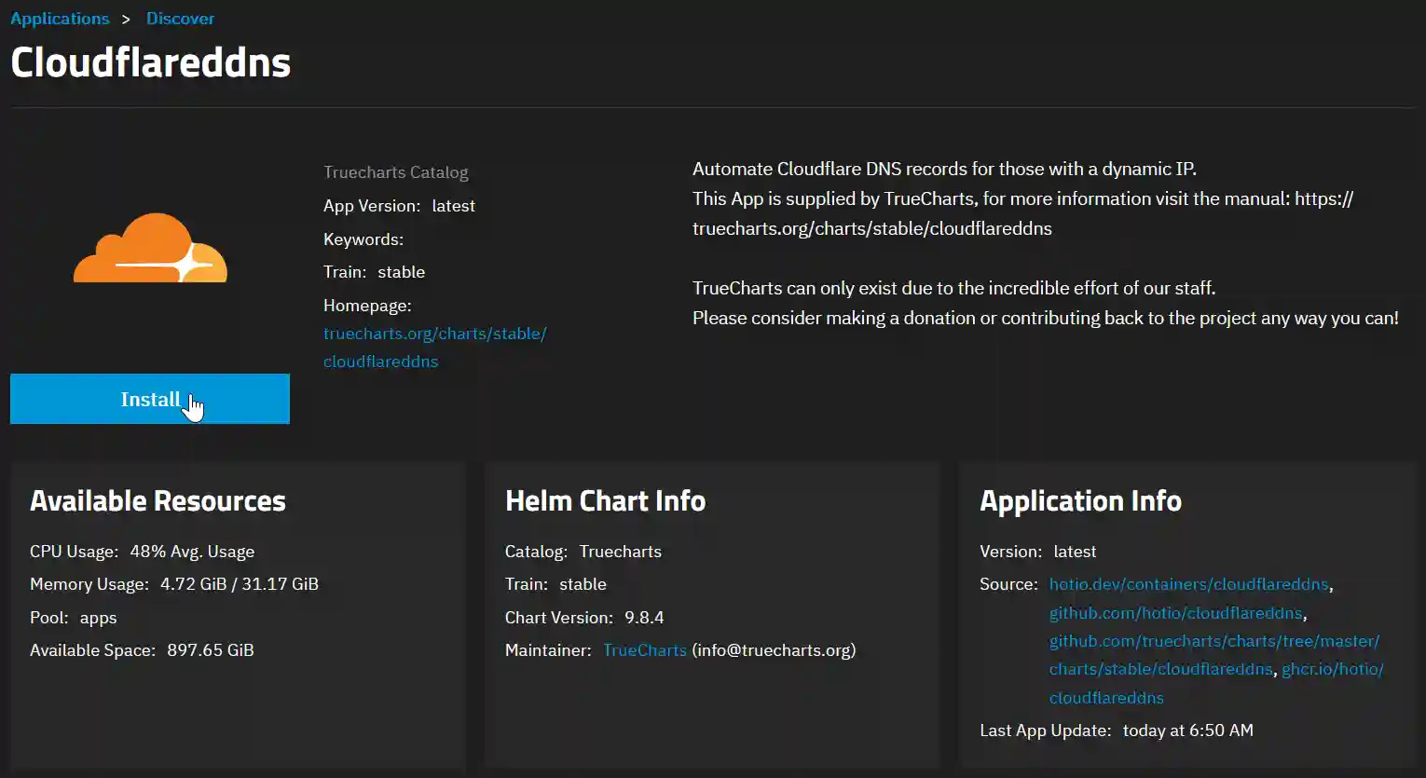
Task: Select the Helm Chart Info heading
Action: coord(605,500)
